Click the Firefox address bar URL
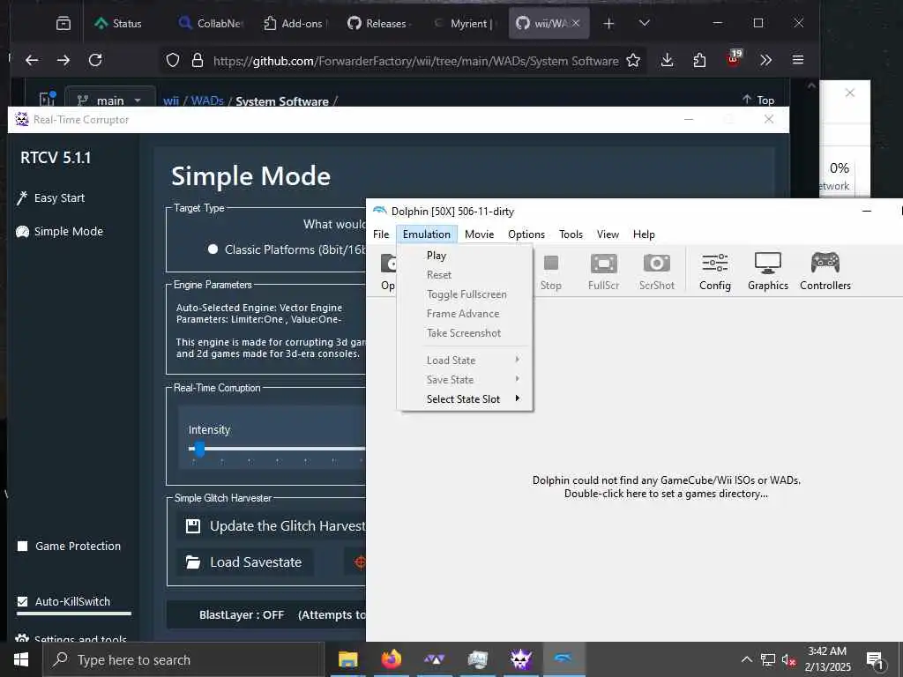 pos(415,61)
